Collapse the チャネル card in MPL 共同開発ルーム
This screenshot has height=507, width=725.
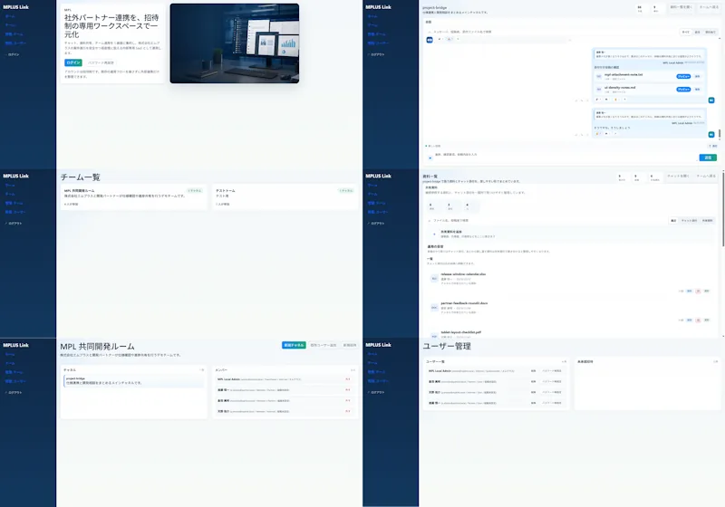pyautogui.click(x=202, y=370)
